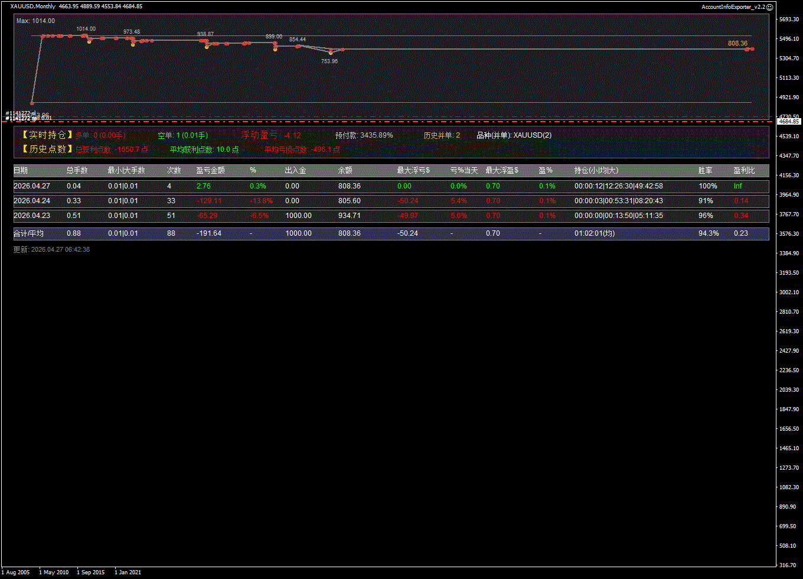The height and width of the screenshot is (579, 803).
Task: Click the 753.96 low point label
Action: click(x=329, y=61)
